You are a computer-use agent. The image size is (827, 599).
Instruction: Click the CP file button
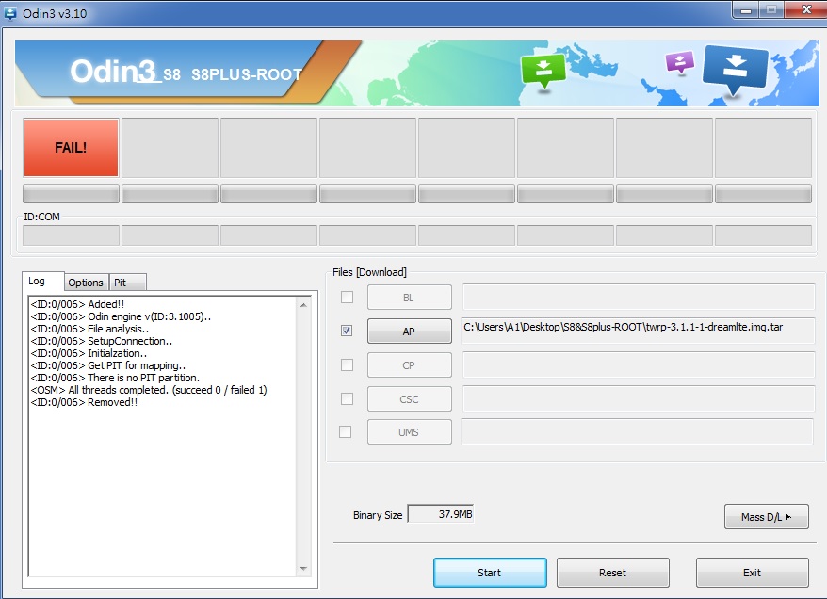coord(410,364)
